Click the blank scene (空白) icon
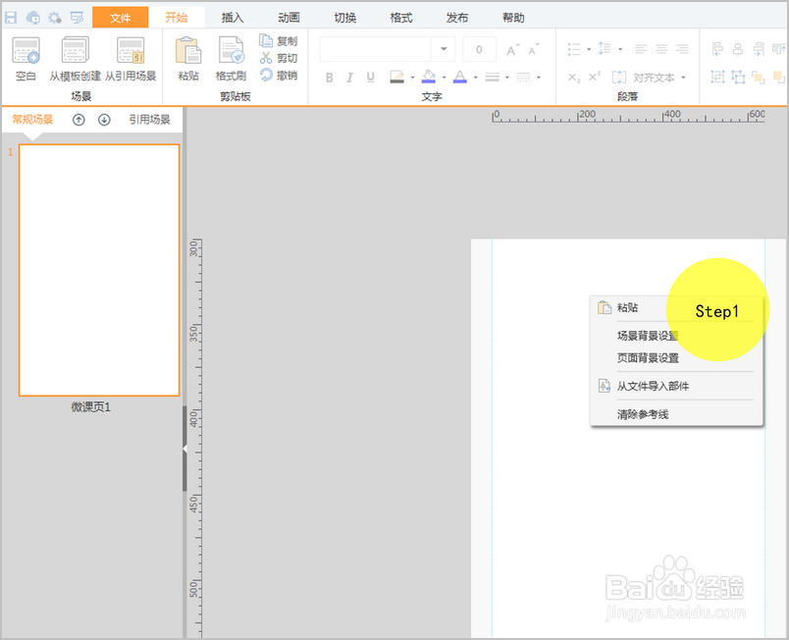 click(26, 51)
